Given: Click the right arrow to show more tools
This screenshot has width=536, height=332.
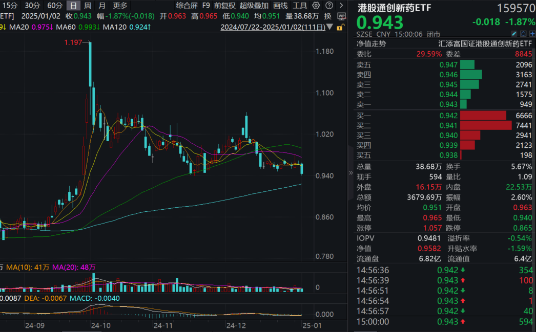Looking at the screenshot, I should (x=341, y=6).
